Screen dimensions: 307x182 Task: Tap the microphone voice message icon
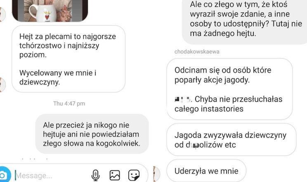pyautogui.click(x=96, y=175)
